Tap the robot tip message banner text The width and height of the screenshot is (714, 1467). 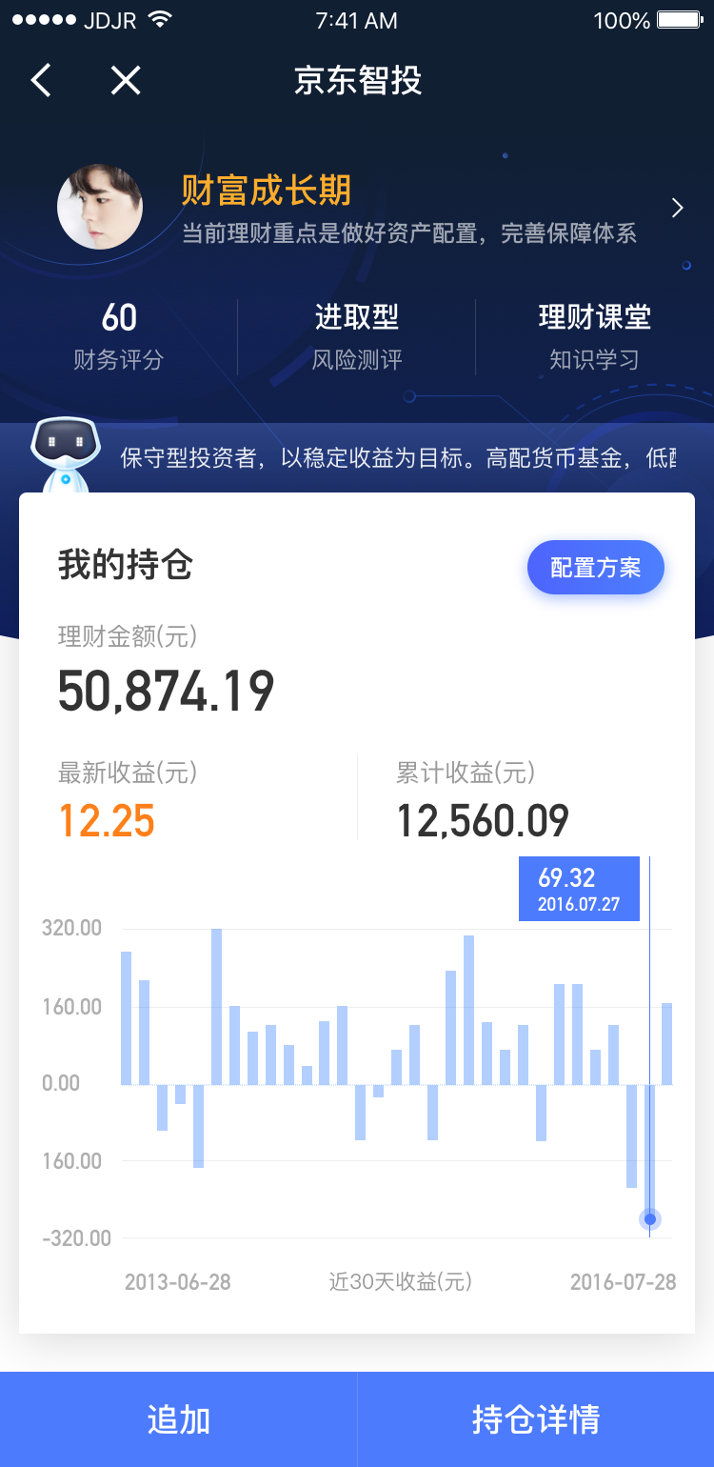tap(398, 458)
